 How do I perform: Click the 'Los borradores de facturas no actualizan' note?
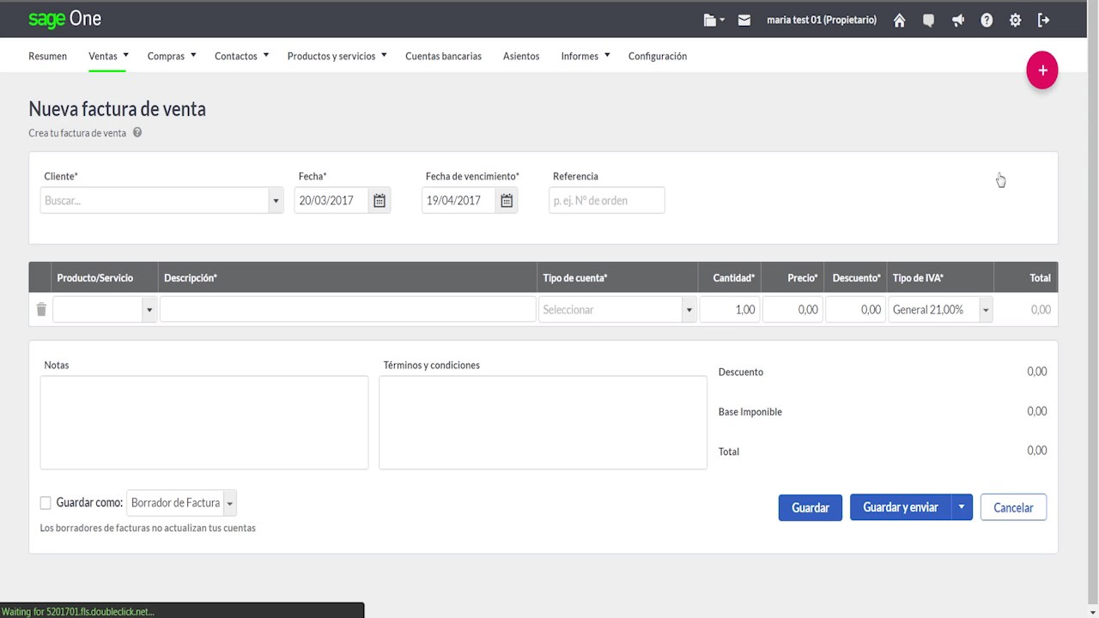click(x=148, y=528)
